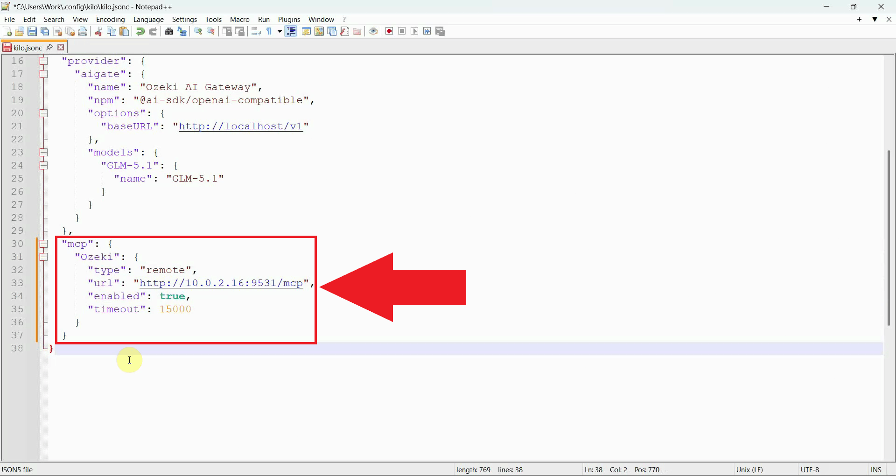Toggle the Document List panel icon
896x476 pixels.
332,31
